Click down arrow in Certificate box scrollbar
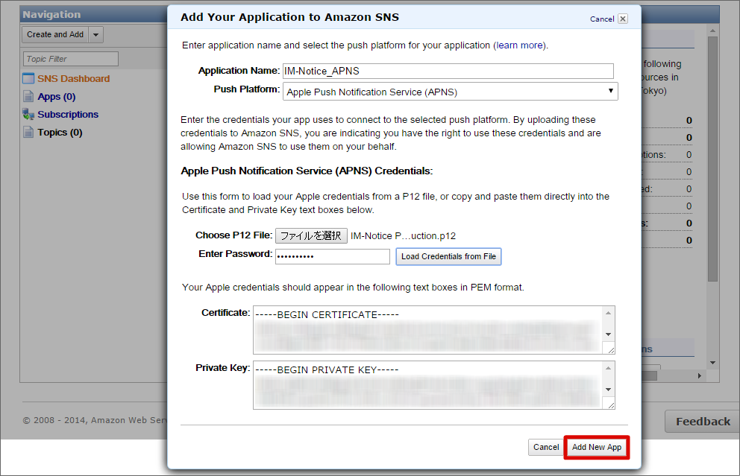Screen dimensions: 740x476 (x=608, y=334)
